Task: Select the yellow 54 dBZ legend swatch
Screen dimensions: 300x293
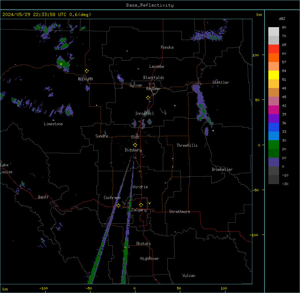Action: coord(274,75)
